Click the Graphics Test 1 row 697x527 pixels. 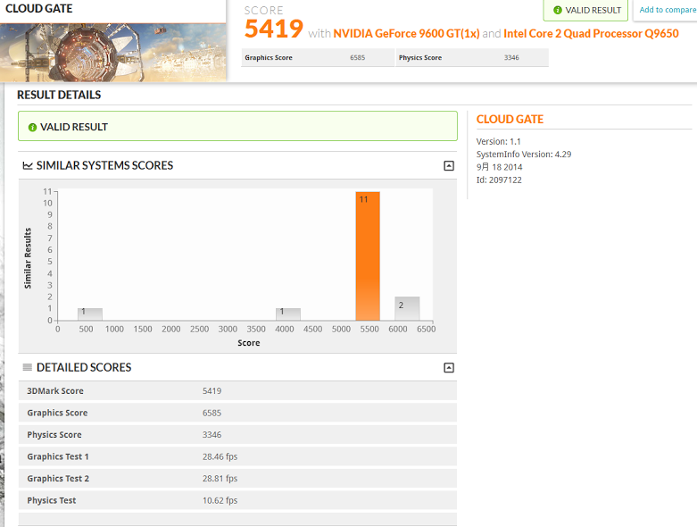[237, 456]
